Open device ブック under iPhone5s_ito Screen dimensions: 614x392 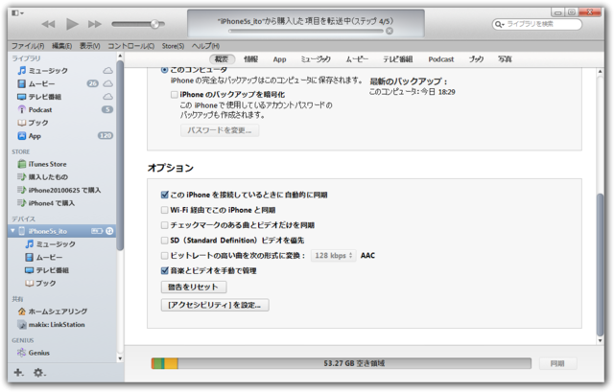[x=40, y=283]
